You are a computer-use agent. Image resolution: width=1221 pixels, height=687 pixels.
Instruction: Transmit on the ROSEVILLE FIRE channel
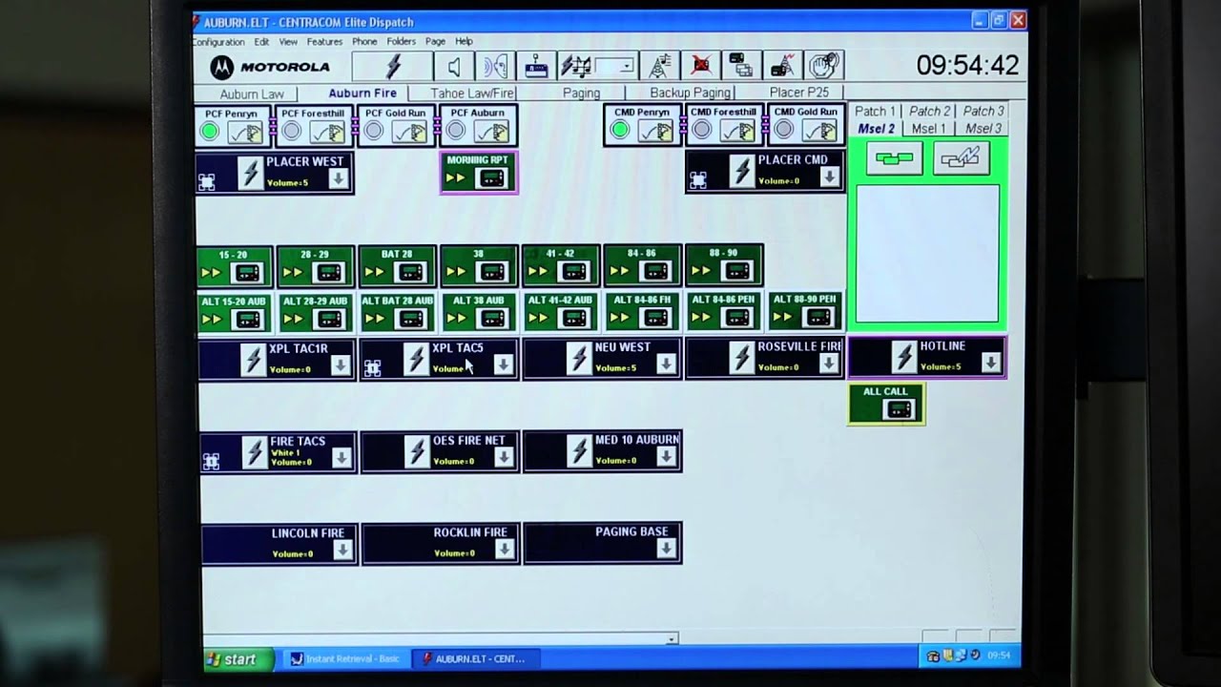tap(741, 358)
